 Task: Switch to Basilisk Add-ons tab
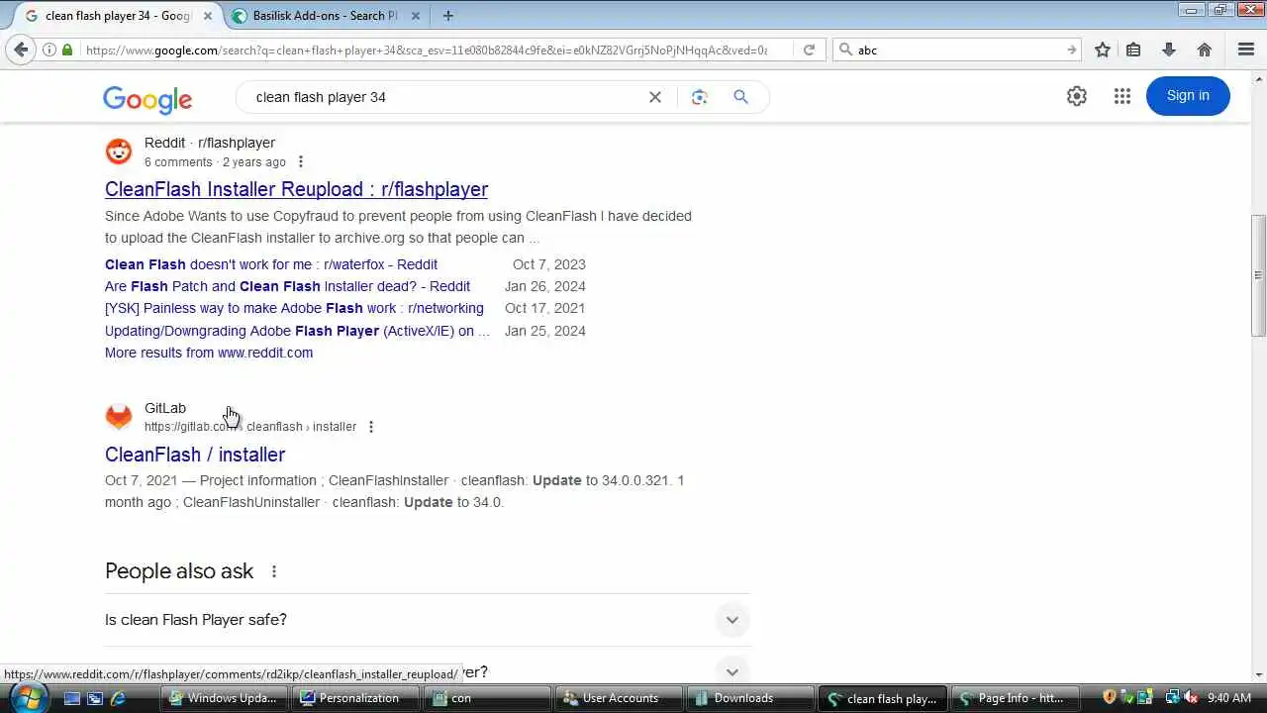[x=327, y=16]
